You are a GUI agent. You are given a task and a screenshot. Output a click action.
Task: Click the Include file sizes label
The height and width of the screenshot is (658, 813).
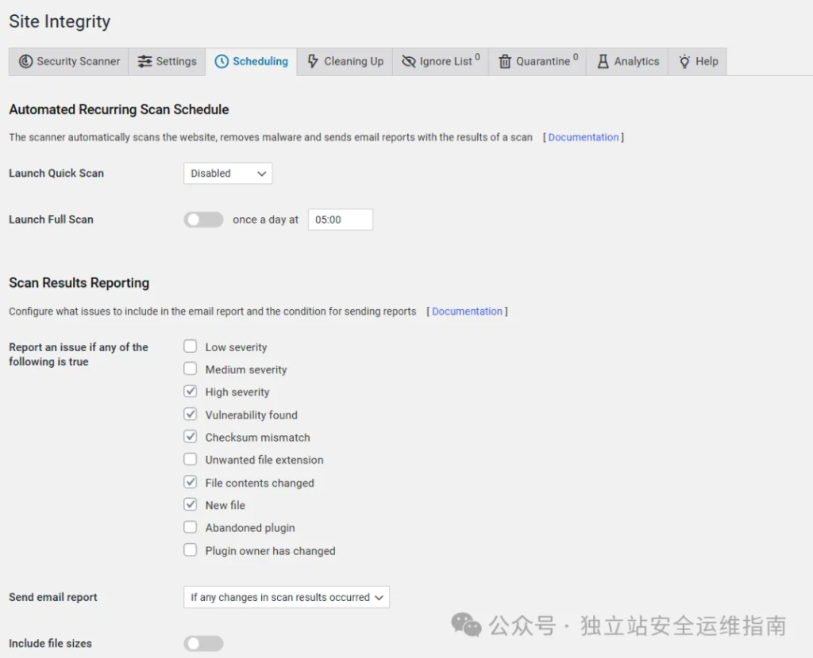(x=50, y=644)
